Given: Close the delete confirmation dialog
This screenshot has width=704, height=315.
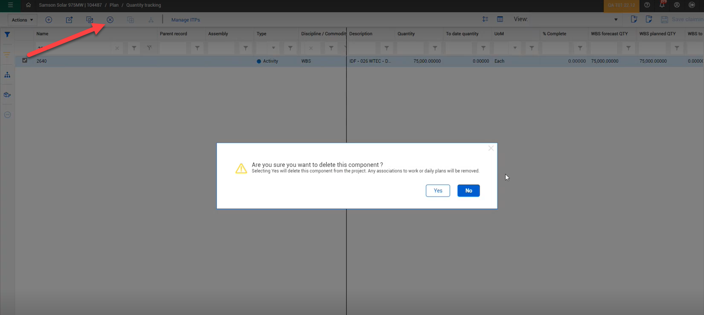Looking at the screenshot, I should click(491, 148).
